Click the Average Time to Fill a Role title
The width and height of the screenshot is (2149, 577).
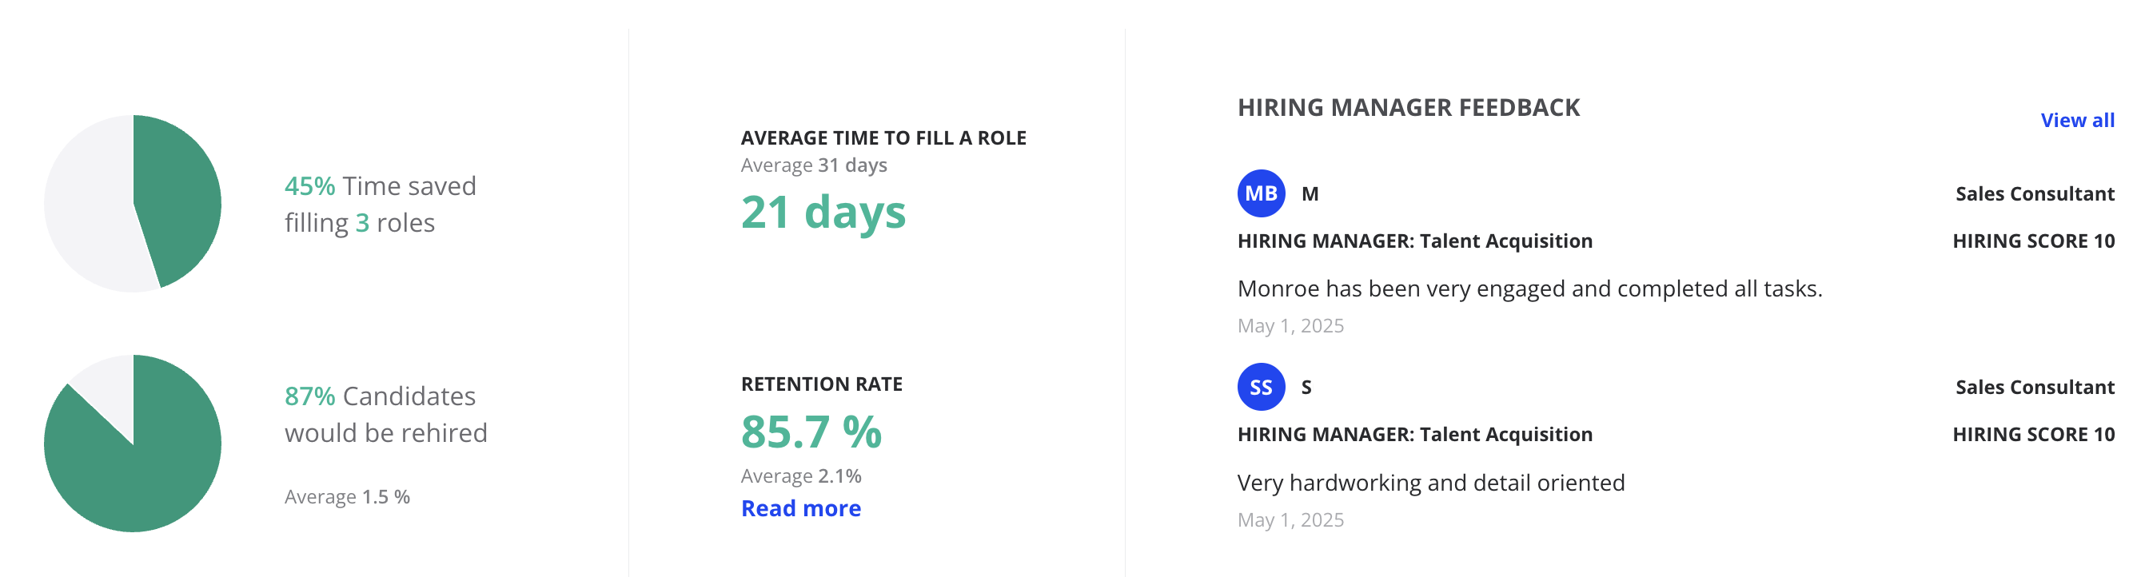click(x=883, y=137)
